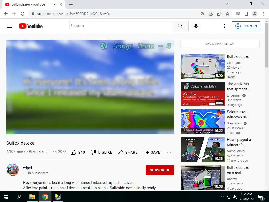The image size is (269, 202).
Task: Click the wipet channel avatar
Action: [x=13, y=170]
